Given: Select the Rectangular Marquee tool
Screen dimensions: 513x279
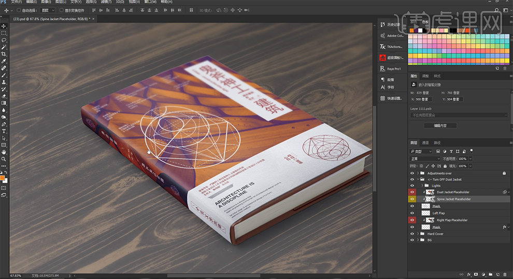Looking at the screenshot, I should point(4,33).
